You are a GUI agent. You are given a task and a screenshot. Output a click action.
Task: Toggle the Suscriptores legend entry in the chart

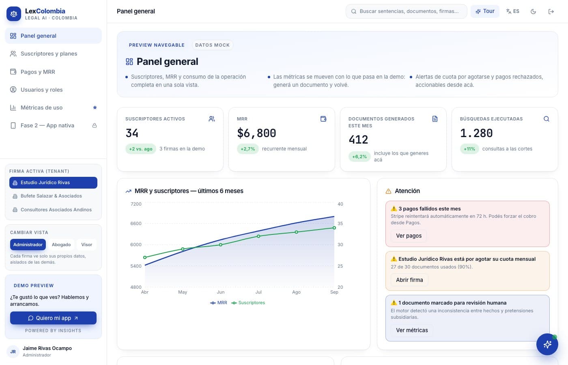[x=248, y=303]
